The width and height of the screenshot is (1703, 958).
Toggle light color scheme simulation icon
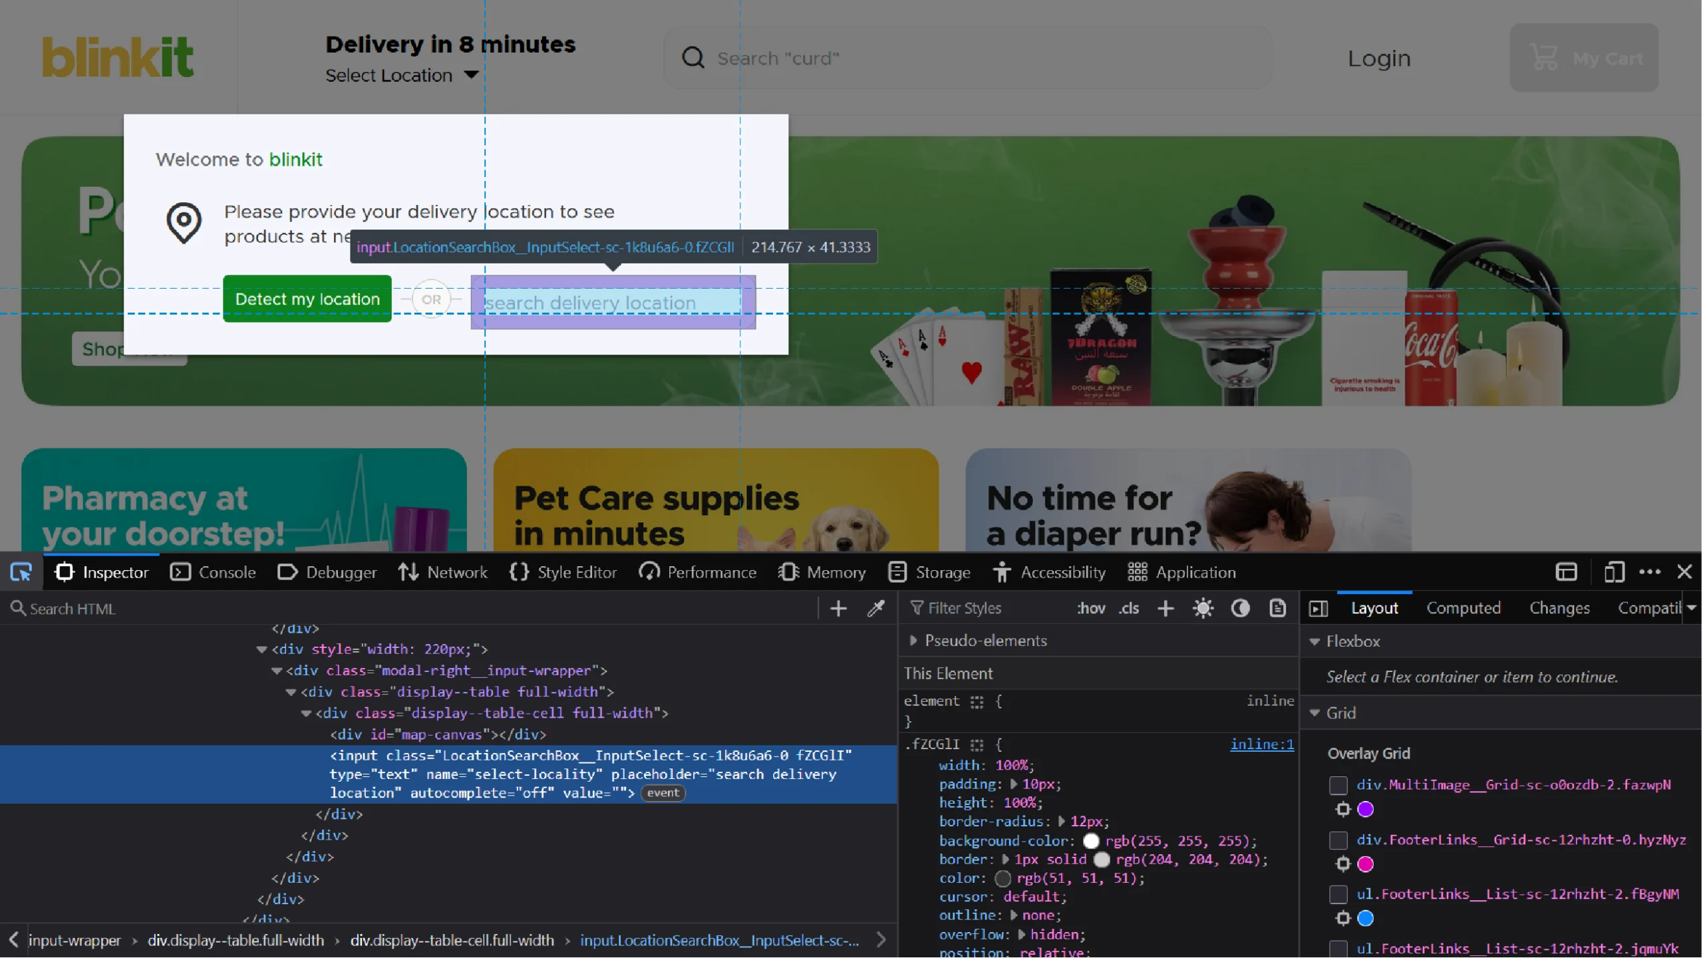tap(1203, 609)
